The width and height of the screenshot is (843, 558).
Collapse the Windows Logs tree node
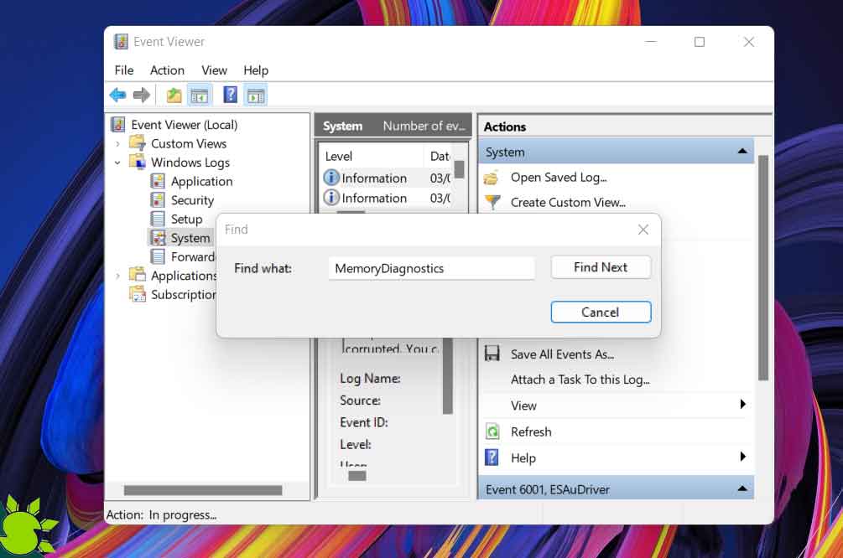coord(118,163)
